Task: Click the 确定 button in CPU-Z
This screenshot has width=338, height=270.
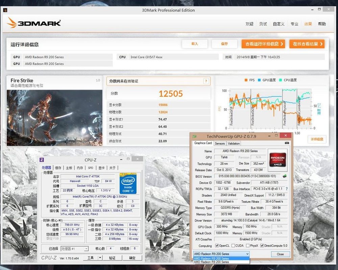Action: pos(132,258)
